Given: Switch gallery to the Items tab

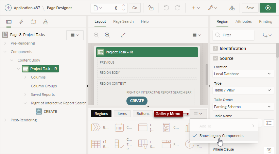Looking at the screenshot, I should click(122, 114).
